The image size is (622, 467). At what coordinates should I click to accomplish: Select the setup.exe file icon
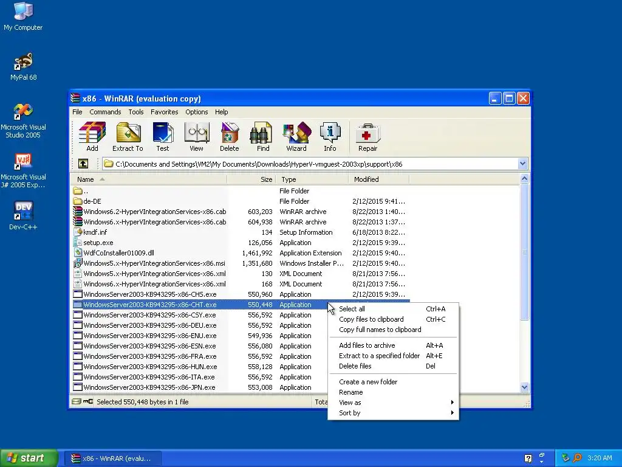pyautogui.click(x=78, y=243)
